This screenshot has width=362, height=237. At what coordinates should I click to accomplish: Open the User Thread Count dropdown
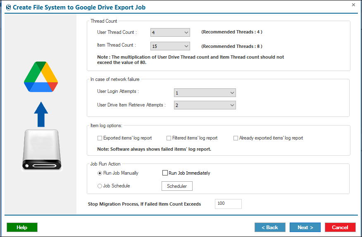pyautogui.click(x=170, y=33)
